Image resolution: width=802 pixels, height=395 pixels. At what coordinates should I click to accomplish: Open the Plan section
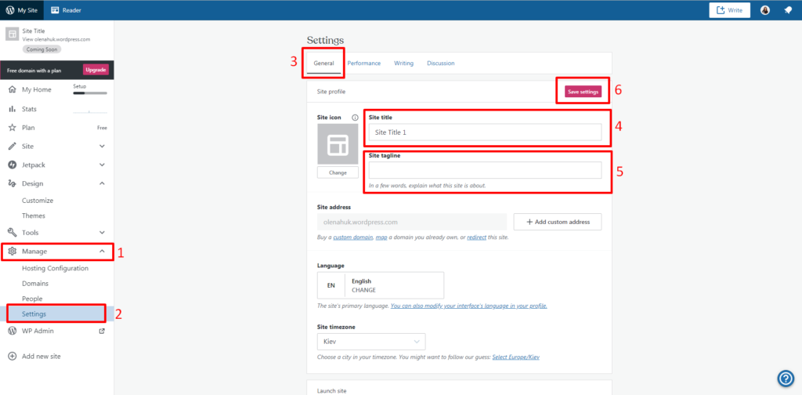(28, 128)
